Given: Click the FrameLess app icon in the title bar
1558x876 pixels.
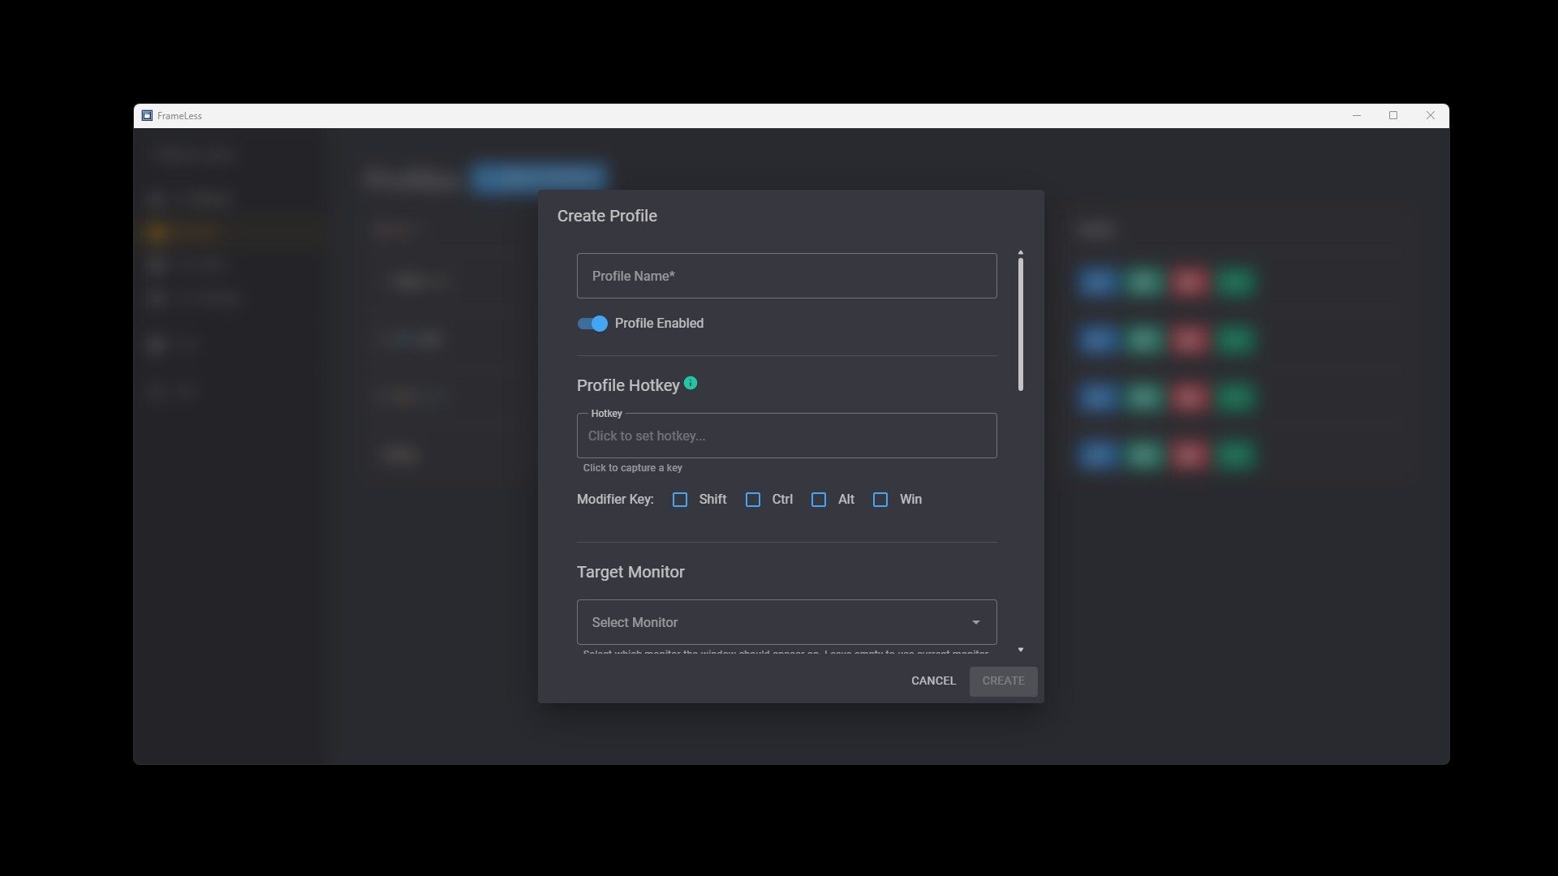Looking at the screenshot, I should pyautogui.click(x=147, y=115).
